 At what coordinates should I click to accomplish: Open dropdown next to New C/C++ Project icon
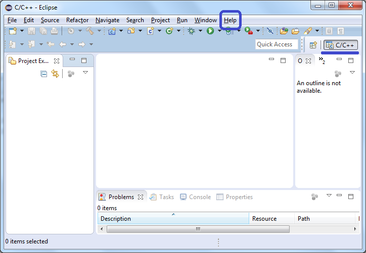[121, 31]
